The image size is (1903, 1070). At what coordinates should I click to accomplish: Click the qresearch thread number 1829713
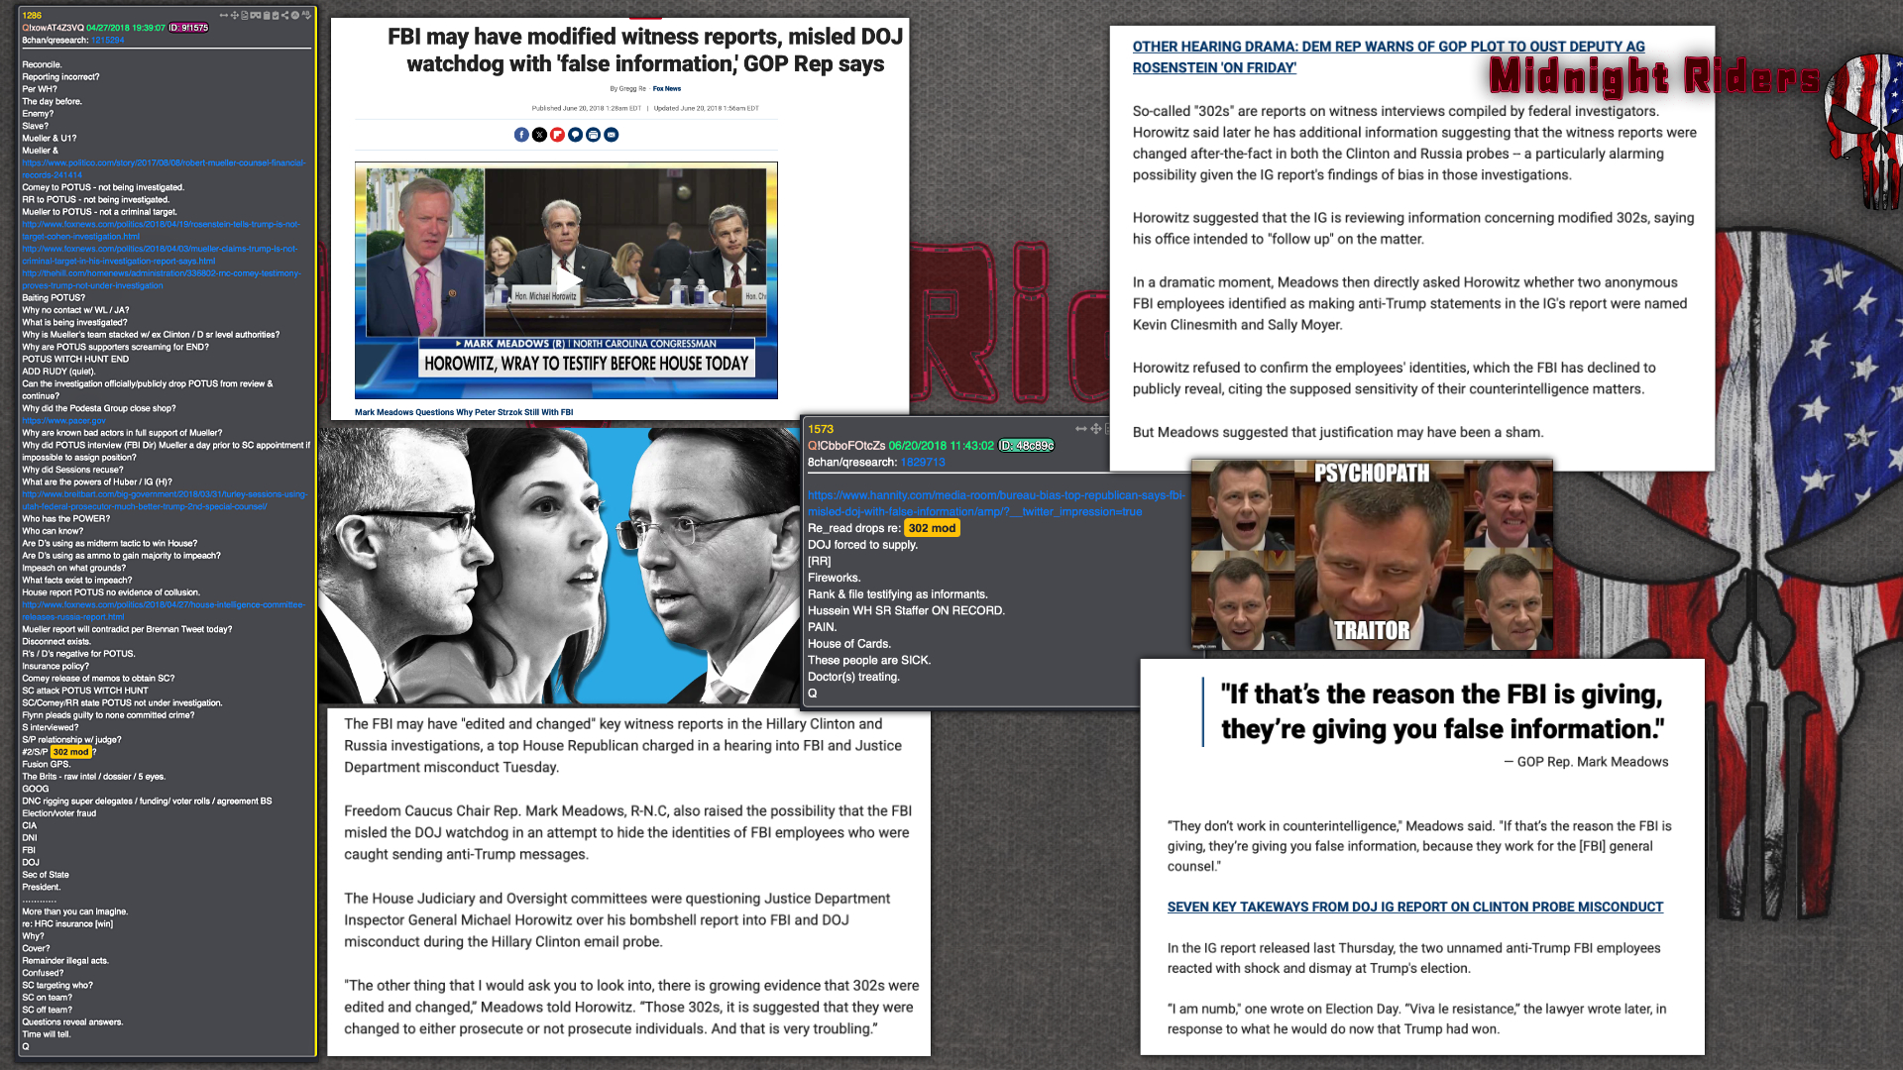point(923,463)
